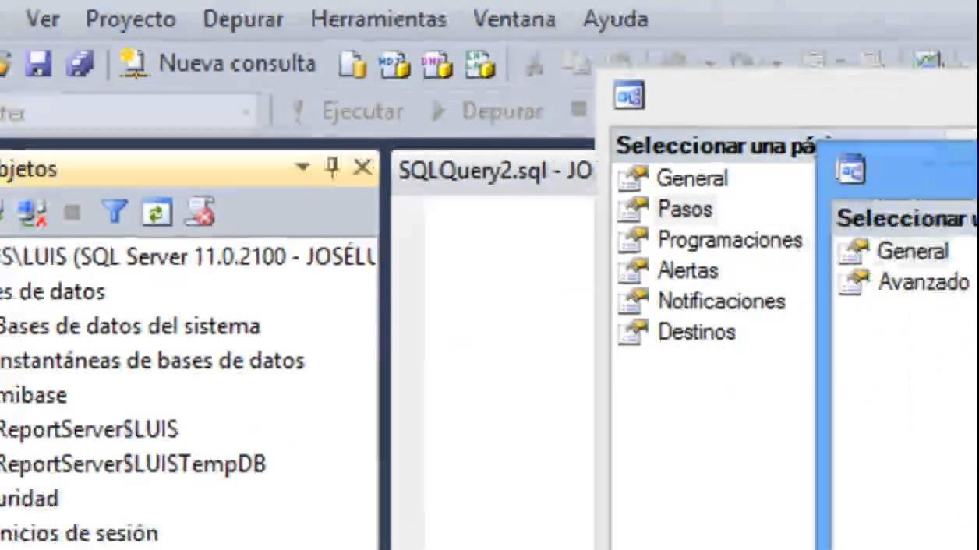Image resolution: width=979 pixels, height=550 pixels.
Task: Click the Save disk icon in toolbar
Action: (38, 64)
